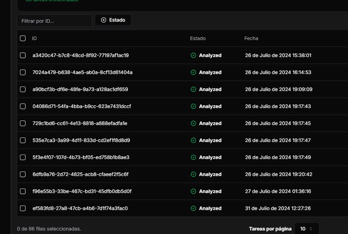Viewport: 348px width, 234px height.
Task: Select the checkbox for task f96e55b3
Action: tap(23, 191)
